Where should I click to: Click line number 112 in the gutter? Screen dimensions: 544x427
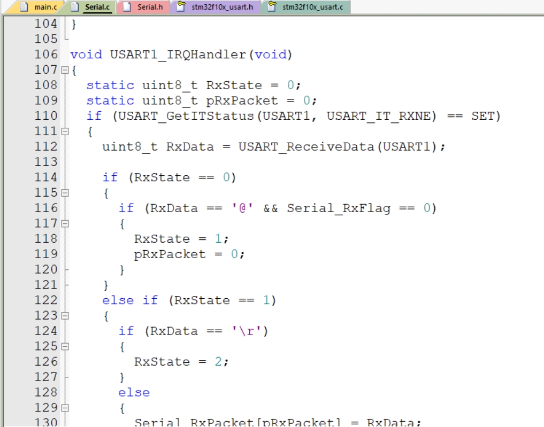coord(46,146)
